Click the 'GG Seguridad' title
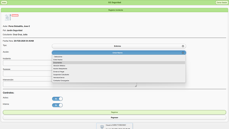 click(x=114, y=3)
